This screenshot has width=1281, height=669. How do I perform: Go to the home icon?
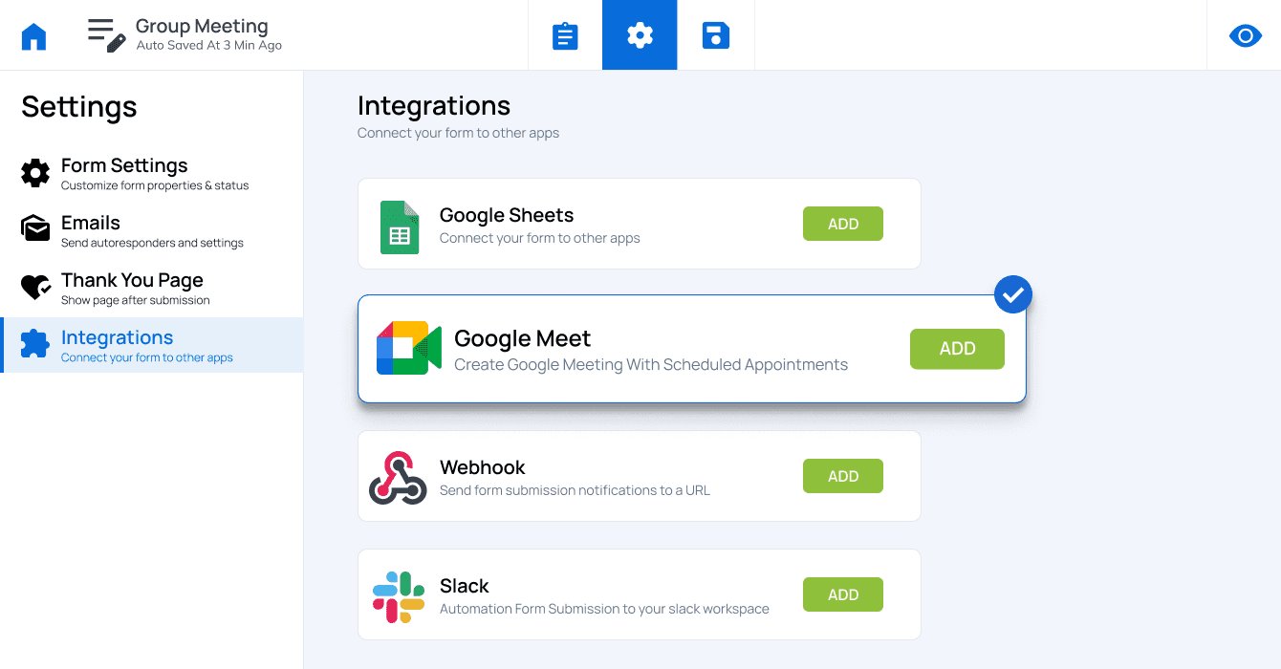tap(33, 36)
